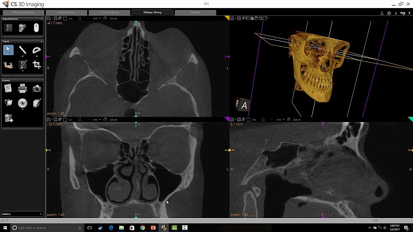Open Google Chrome from the taskbar
Screen dimensions: 413x232
(142, 228)
